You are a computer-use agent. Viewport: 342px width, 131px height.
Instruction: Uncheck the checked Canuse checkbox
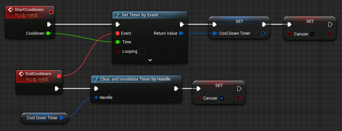point(222,98)
